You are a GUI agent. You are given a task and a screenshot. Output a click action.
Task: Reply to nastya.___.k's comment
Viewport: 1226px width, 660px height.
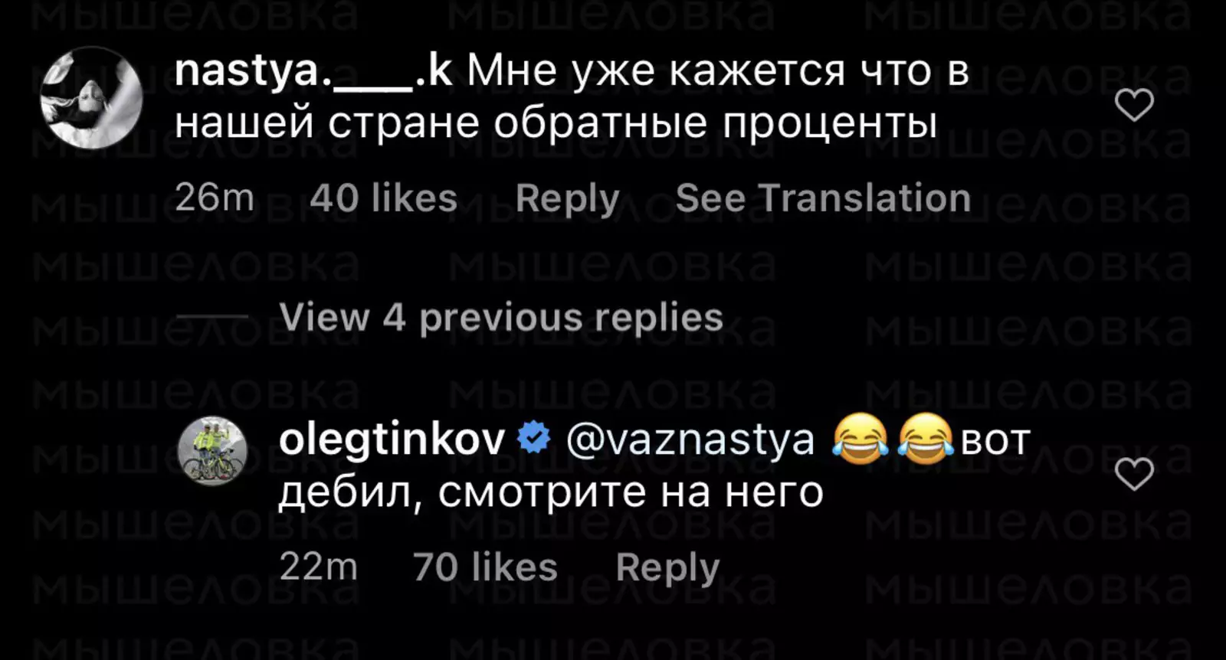point(567,198)
